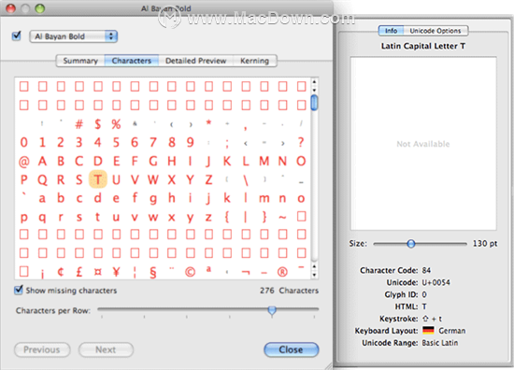Click the Basic Latin Unicode range text

click(440, 343)
